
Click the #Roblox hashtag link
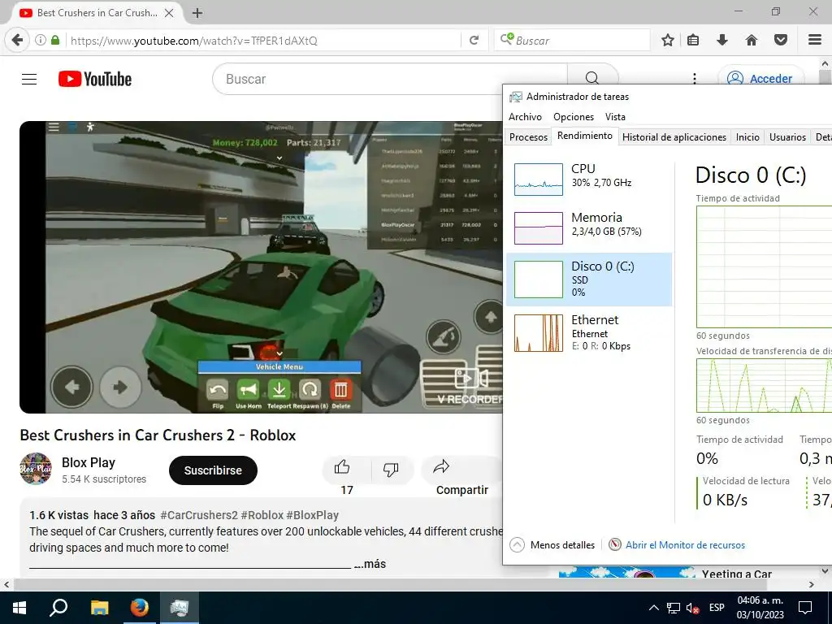(262, 515)
